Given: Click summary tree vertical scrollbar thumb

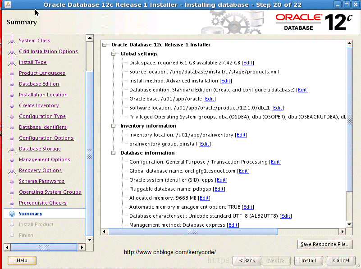Looking at the screenshot, I should 349,119.
